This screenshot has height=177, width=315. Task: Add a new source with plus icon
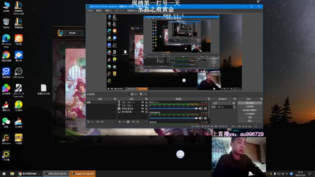pos(120,122)
